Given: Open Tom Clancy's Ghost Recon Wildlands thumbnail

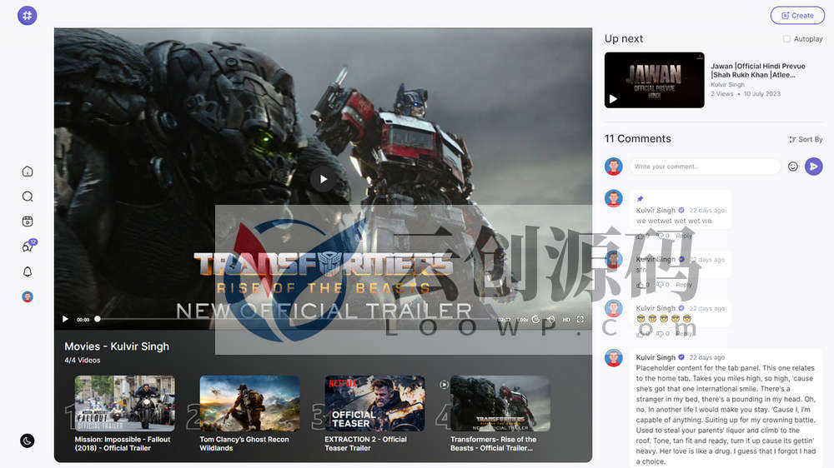Looking at the screenshot, I should click(249, 403).
